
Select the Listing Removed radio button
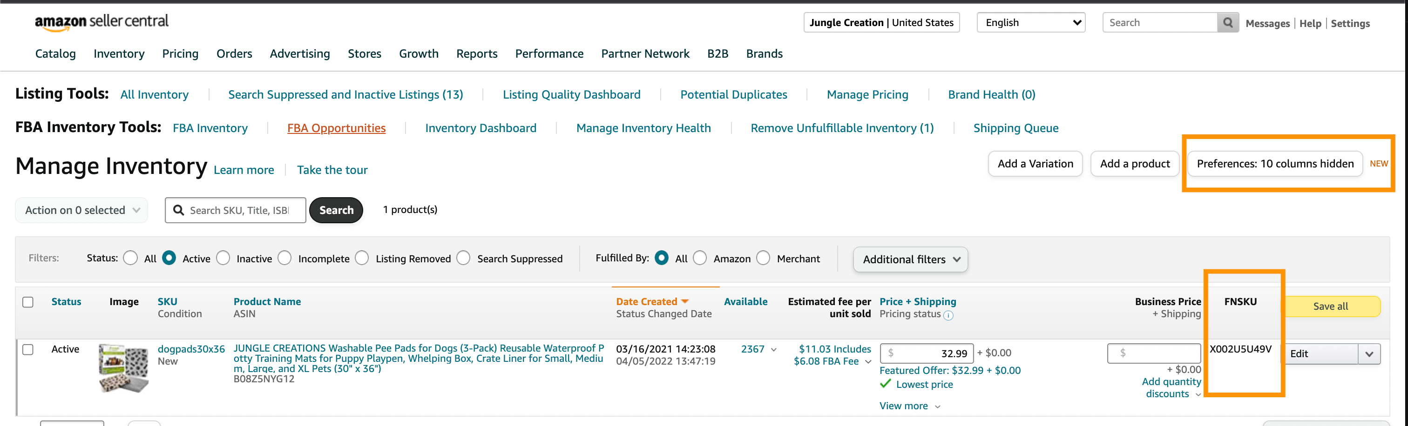362,258
